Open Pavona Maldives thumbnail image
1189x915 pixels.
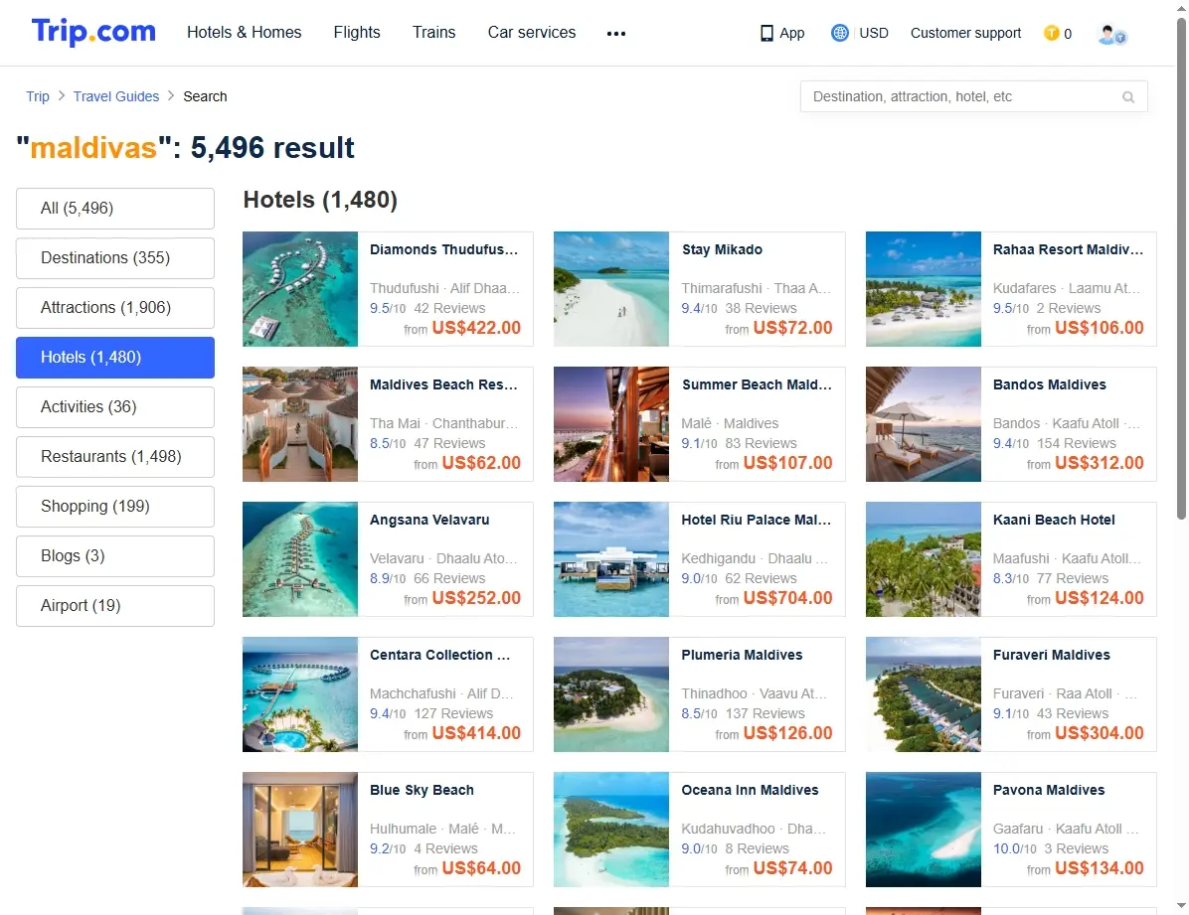(x=924, y=830)
